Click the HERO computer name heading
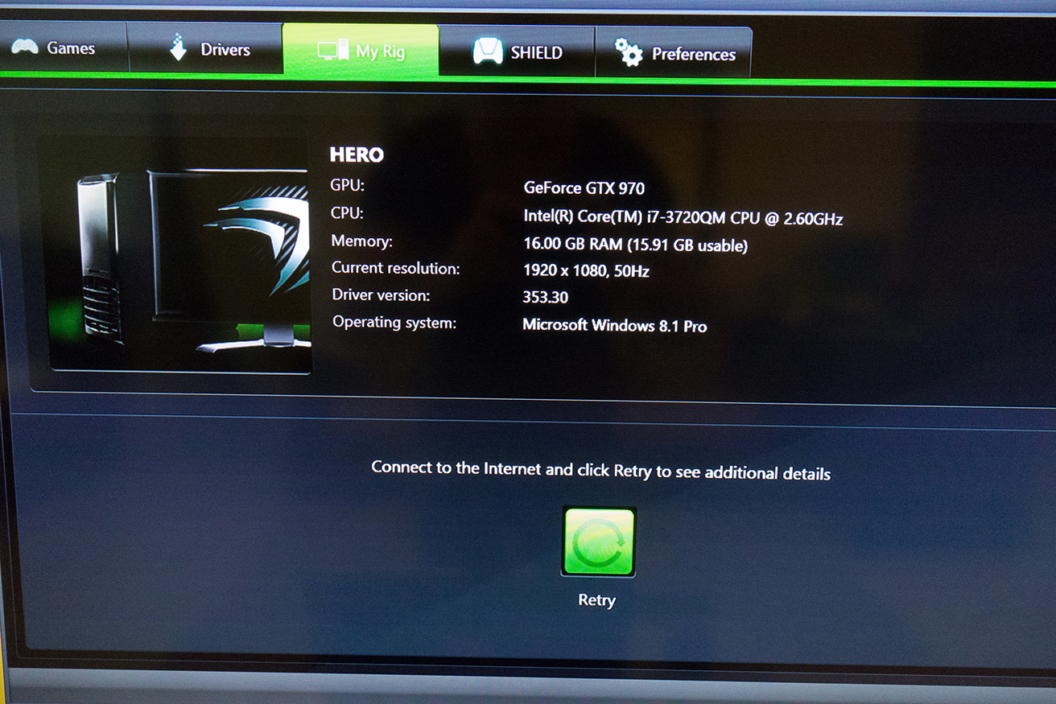Viewport: 1056px width, 704px height. point(357,154)
